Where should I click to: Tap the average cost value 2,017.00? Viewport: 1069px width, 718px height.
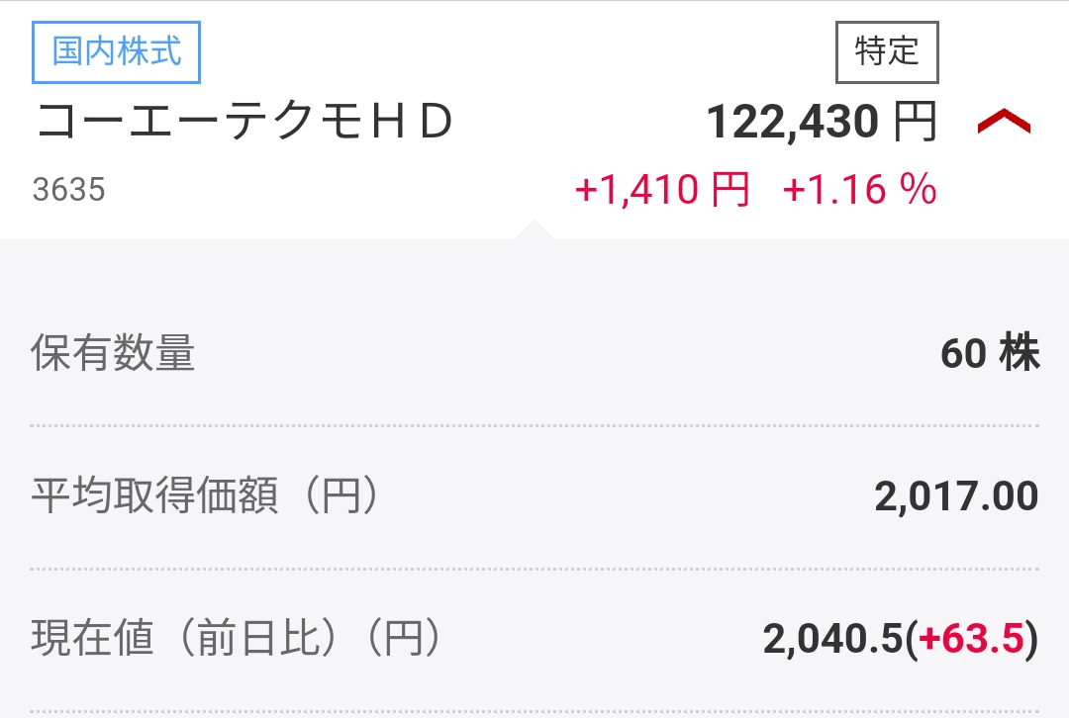coord(956,495)
